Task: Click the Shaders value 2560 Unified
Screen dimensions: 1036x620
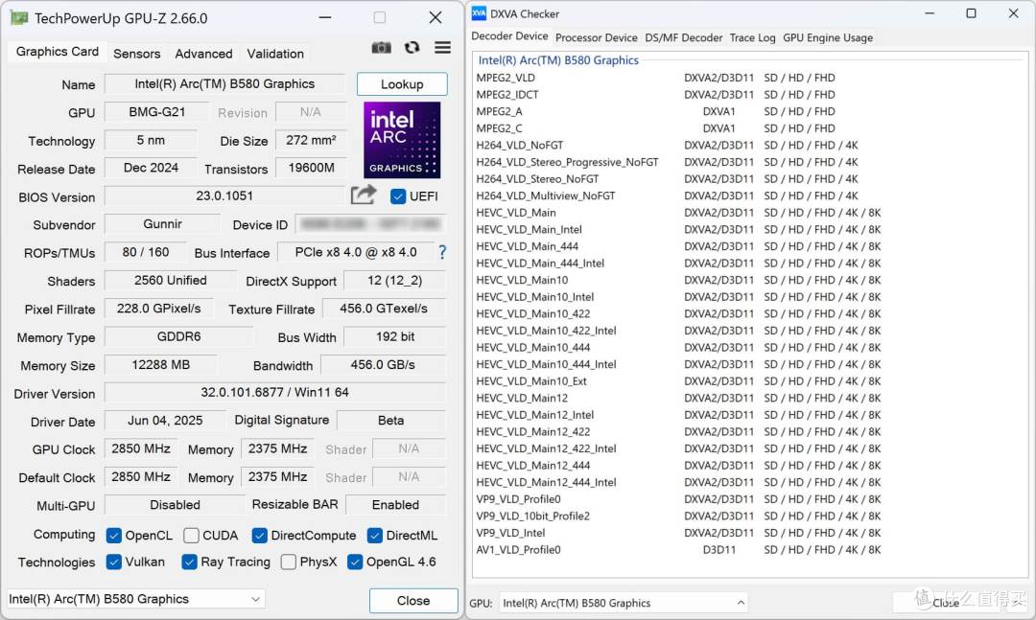Action: 171,280
